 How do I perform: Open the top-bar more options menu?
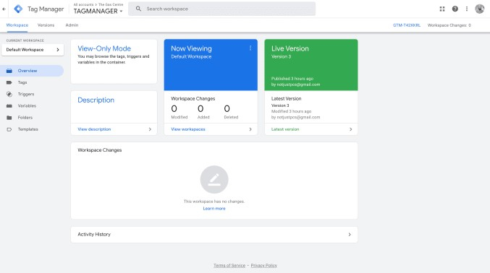(x=467, y=9)
